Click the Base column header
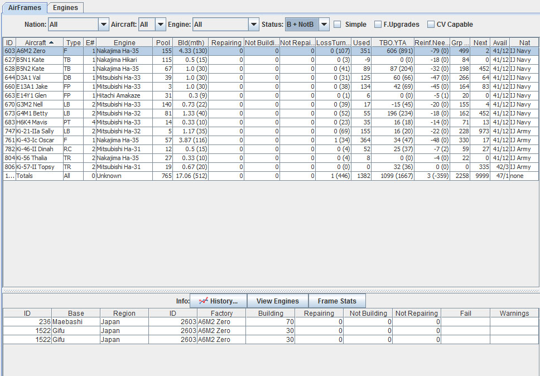 (76, 314)
